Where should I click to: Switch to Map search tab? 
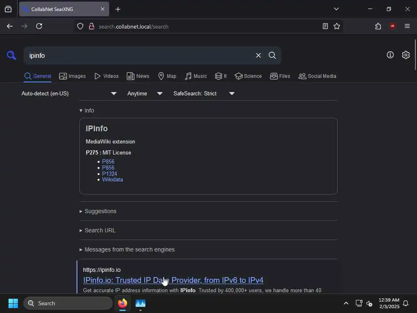pos(167,76)
